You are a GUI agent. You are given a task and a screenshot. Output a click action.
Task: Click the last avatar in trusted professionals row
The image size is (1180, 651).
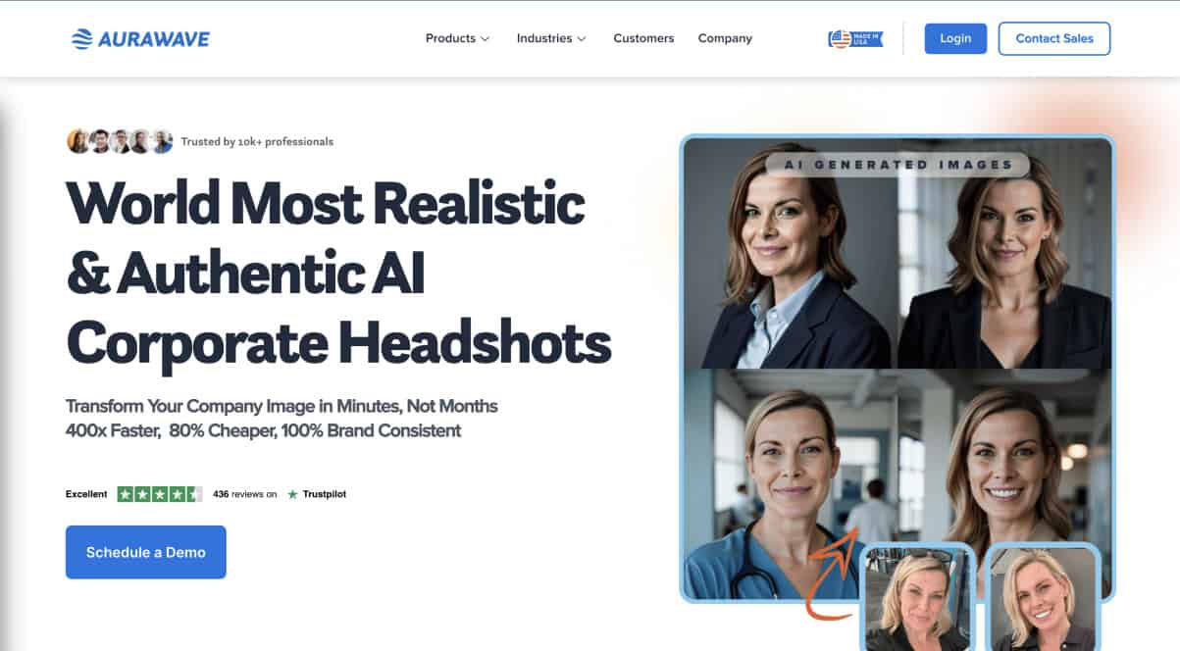[162, 141]
